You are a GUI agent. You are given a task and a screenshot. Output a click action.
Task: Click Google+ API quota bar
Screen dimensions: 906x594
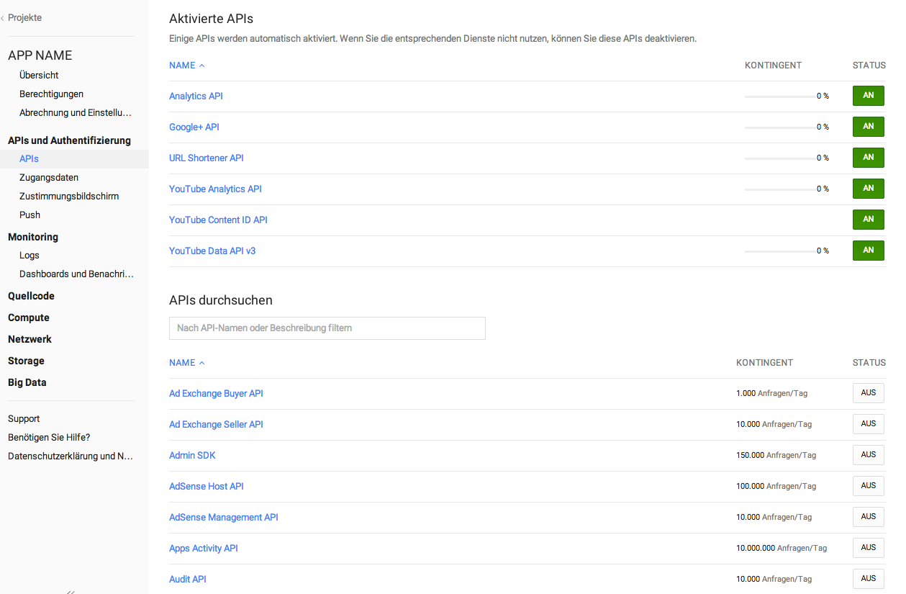coord(780,127)
